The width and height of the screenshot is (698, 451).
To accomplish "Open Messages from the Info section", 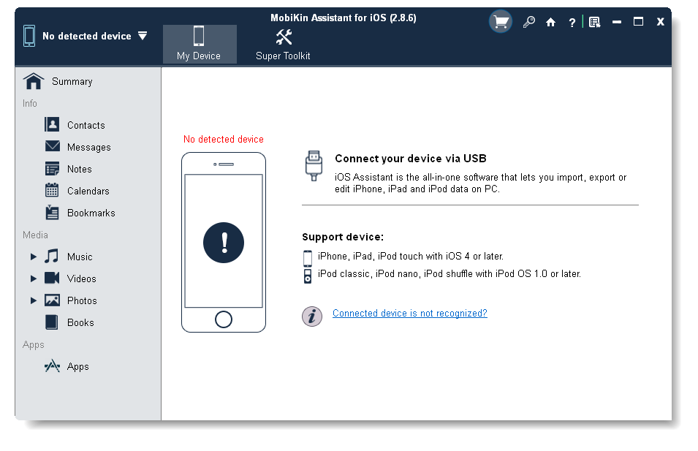I will point(52,146).
